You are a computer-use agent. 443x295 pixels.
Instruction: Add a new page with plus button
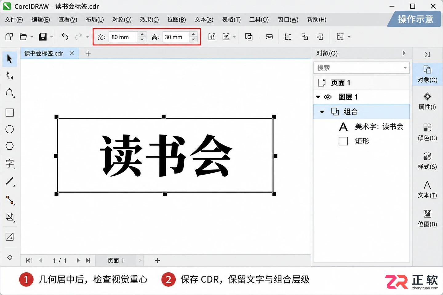(157, 261)
